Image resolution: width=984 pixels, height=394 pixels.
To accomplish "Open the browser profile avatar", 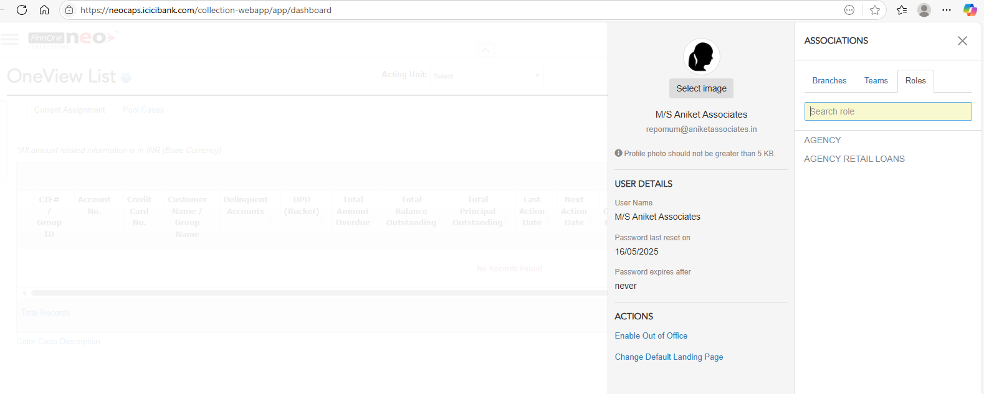I will point(924,10).
